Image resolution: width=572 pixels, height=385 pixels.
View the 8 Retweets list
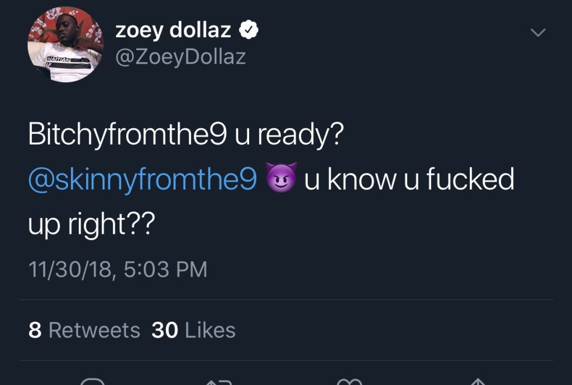click(x=84, y=330)
